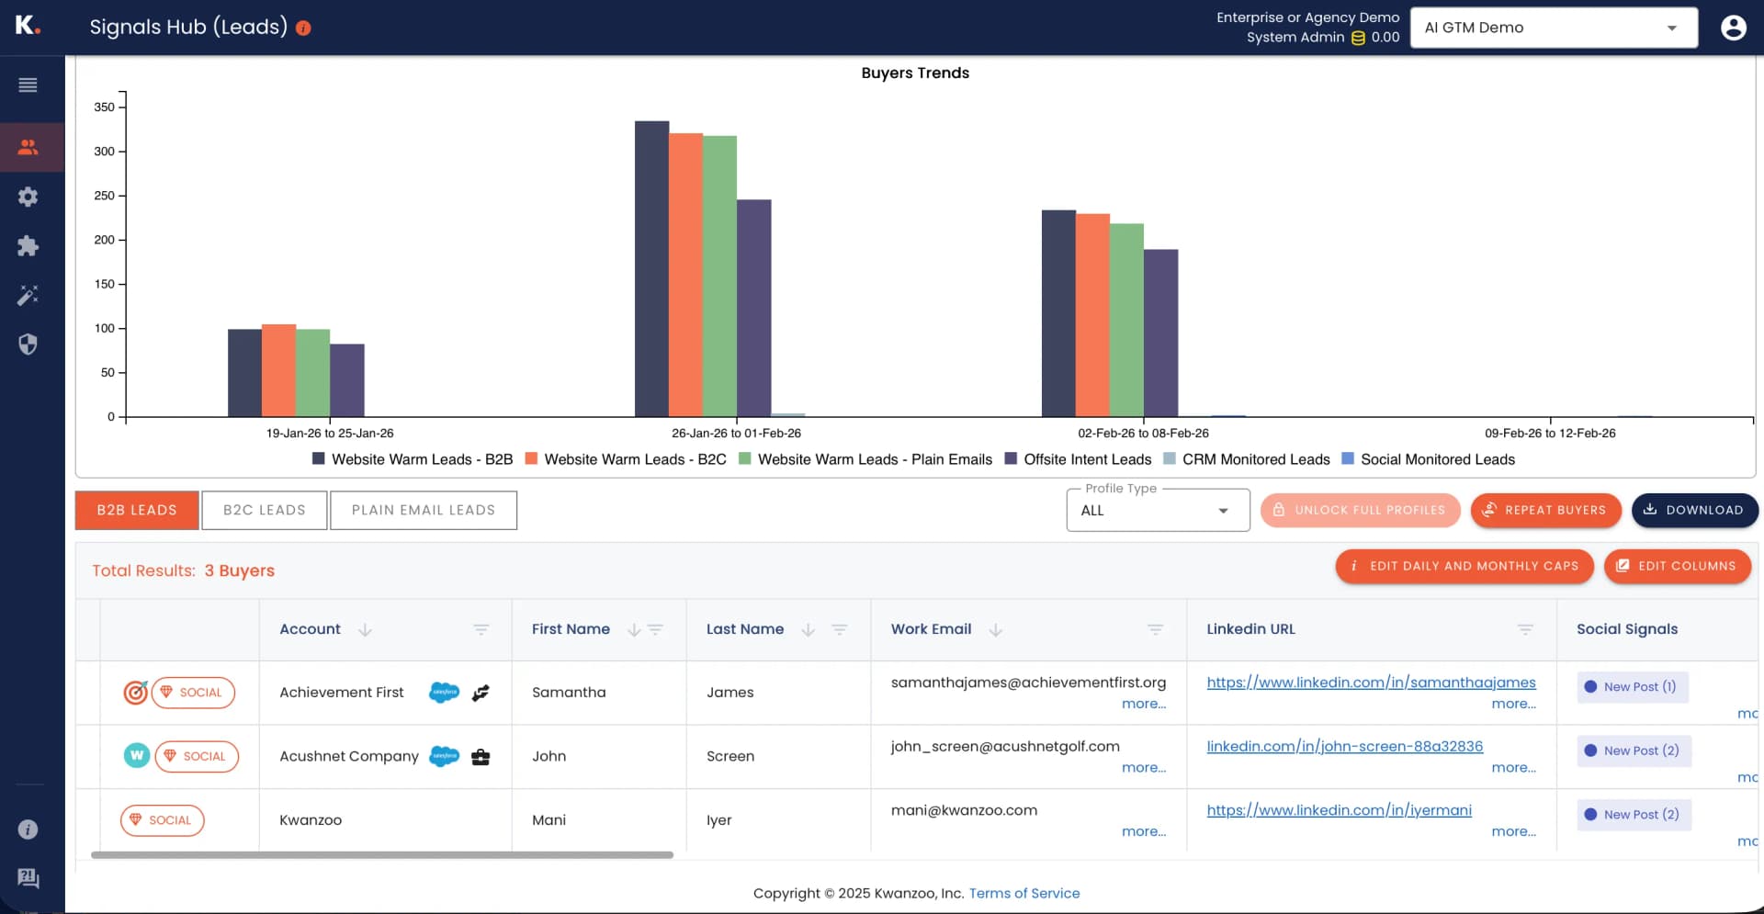Expand more... under mani@kwanzoo.com email

tap(1144, 832)
